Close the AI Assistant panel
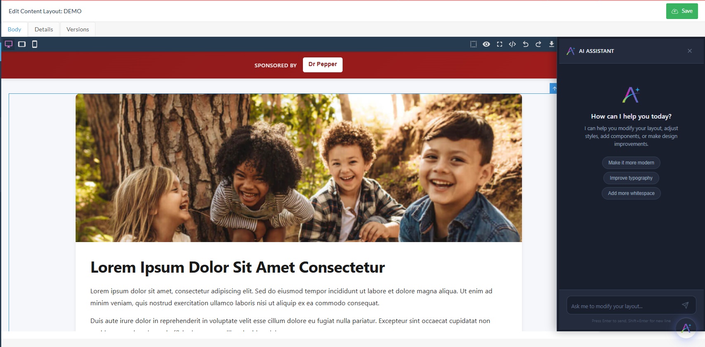Image resolution: width=705 pixels, height=347 pixels. click(x=690, y=51)
